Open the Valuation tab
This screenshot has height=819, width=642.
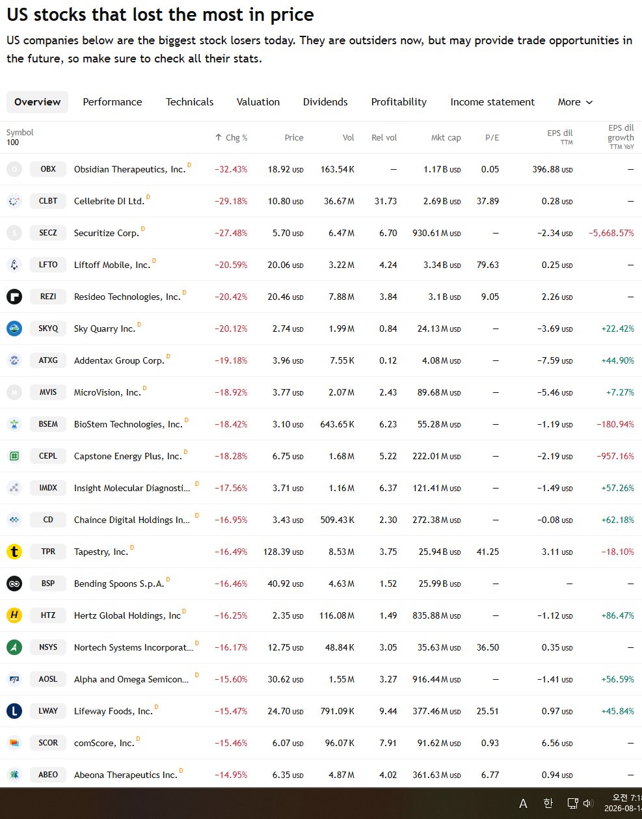(x=258, y=102)
